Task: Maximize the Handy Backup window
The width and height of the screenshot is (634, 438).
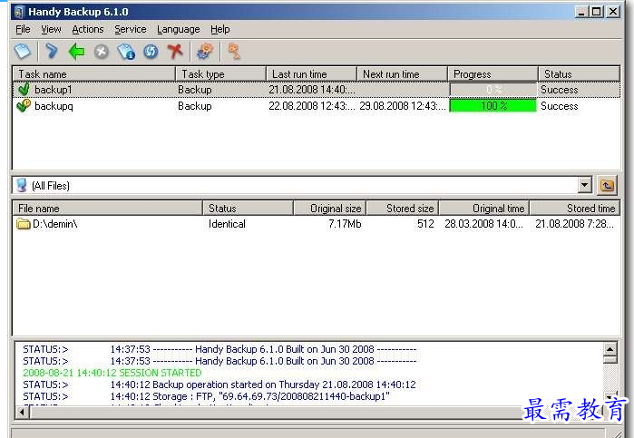Action: pyautogui.click(x=597, y=12)
